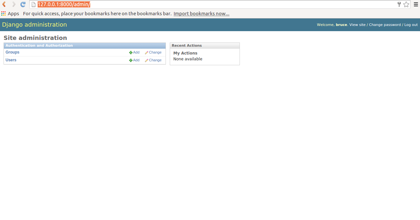Click the pencil Change for Groups
Image resolution: width=420 pixels, height=220 pixels.
[x=153, y=52]
